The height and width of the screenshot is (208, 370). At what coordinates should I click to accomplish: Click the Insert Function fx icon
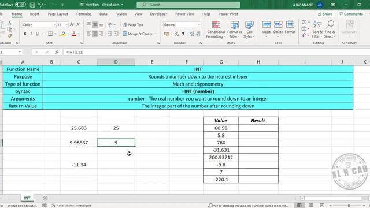(57, 52)
